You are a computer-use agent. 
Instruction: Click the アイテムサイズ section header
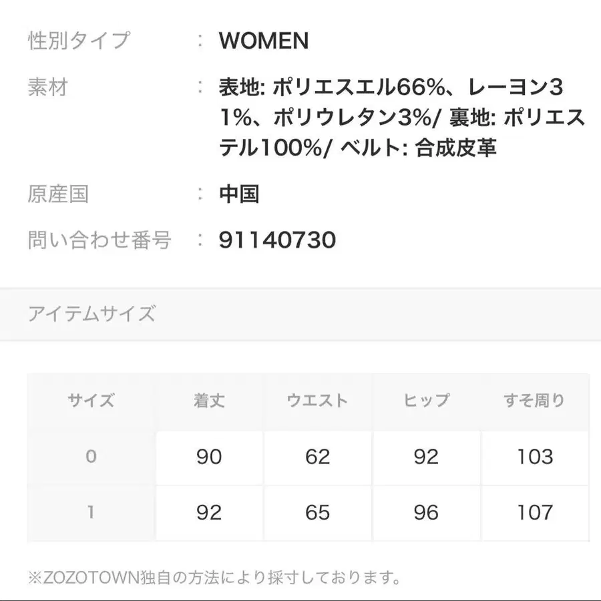pyautogui.click(x=91, y=314)
